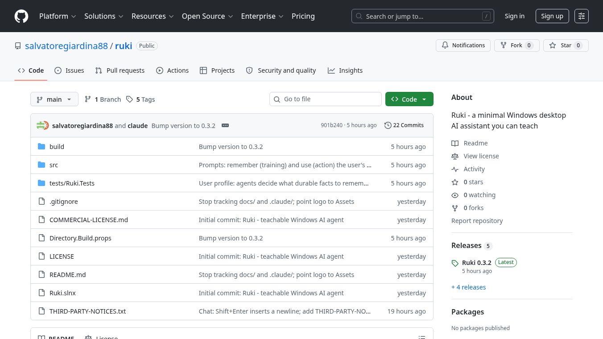The image size is (603, 339).
Task: Open the green Code dropdown button
Action: pos(409,99)
